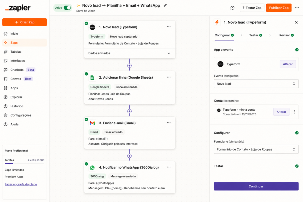
Task: Click Alterar next to Typeform app
Action: [x=288, y=64]
